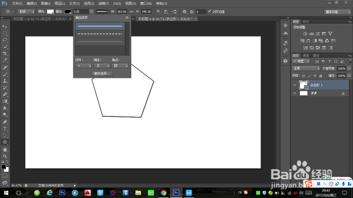Click the polygon sides input field
The image size is (353, 198).
pos(201,12)
